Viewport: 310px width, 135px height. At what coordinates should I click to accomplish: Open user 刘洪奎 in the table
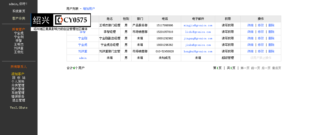pyautogui.click(x=83, y=51)
